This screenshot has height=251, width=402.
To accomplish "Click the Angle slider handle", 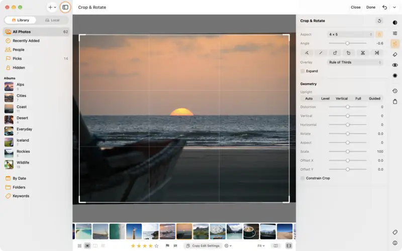I will point(347,43).
